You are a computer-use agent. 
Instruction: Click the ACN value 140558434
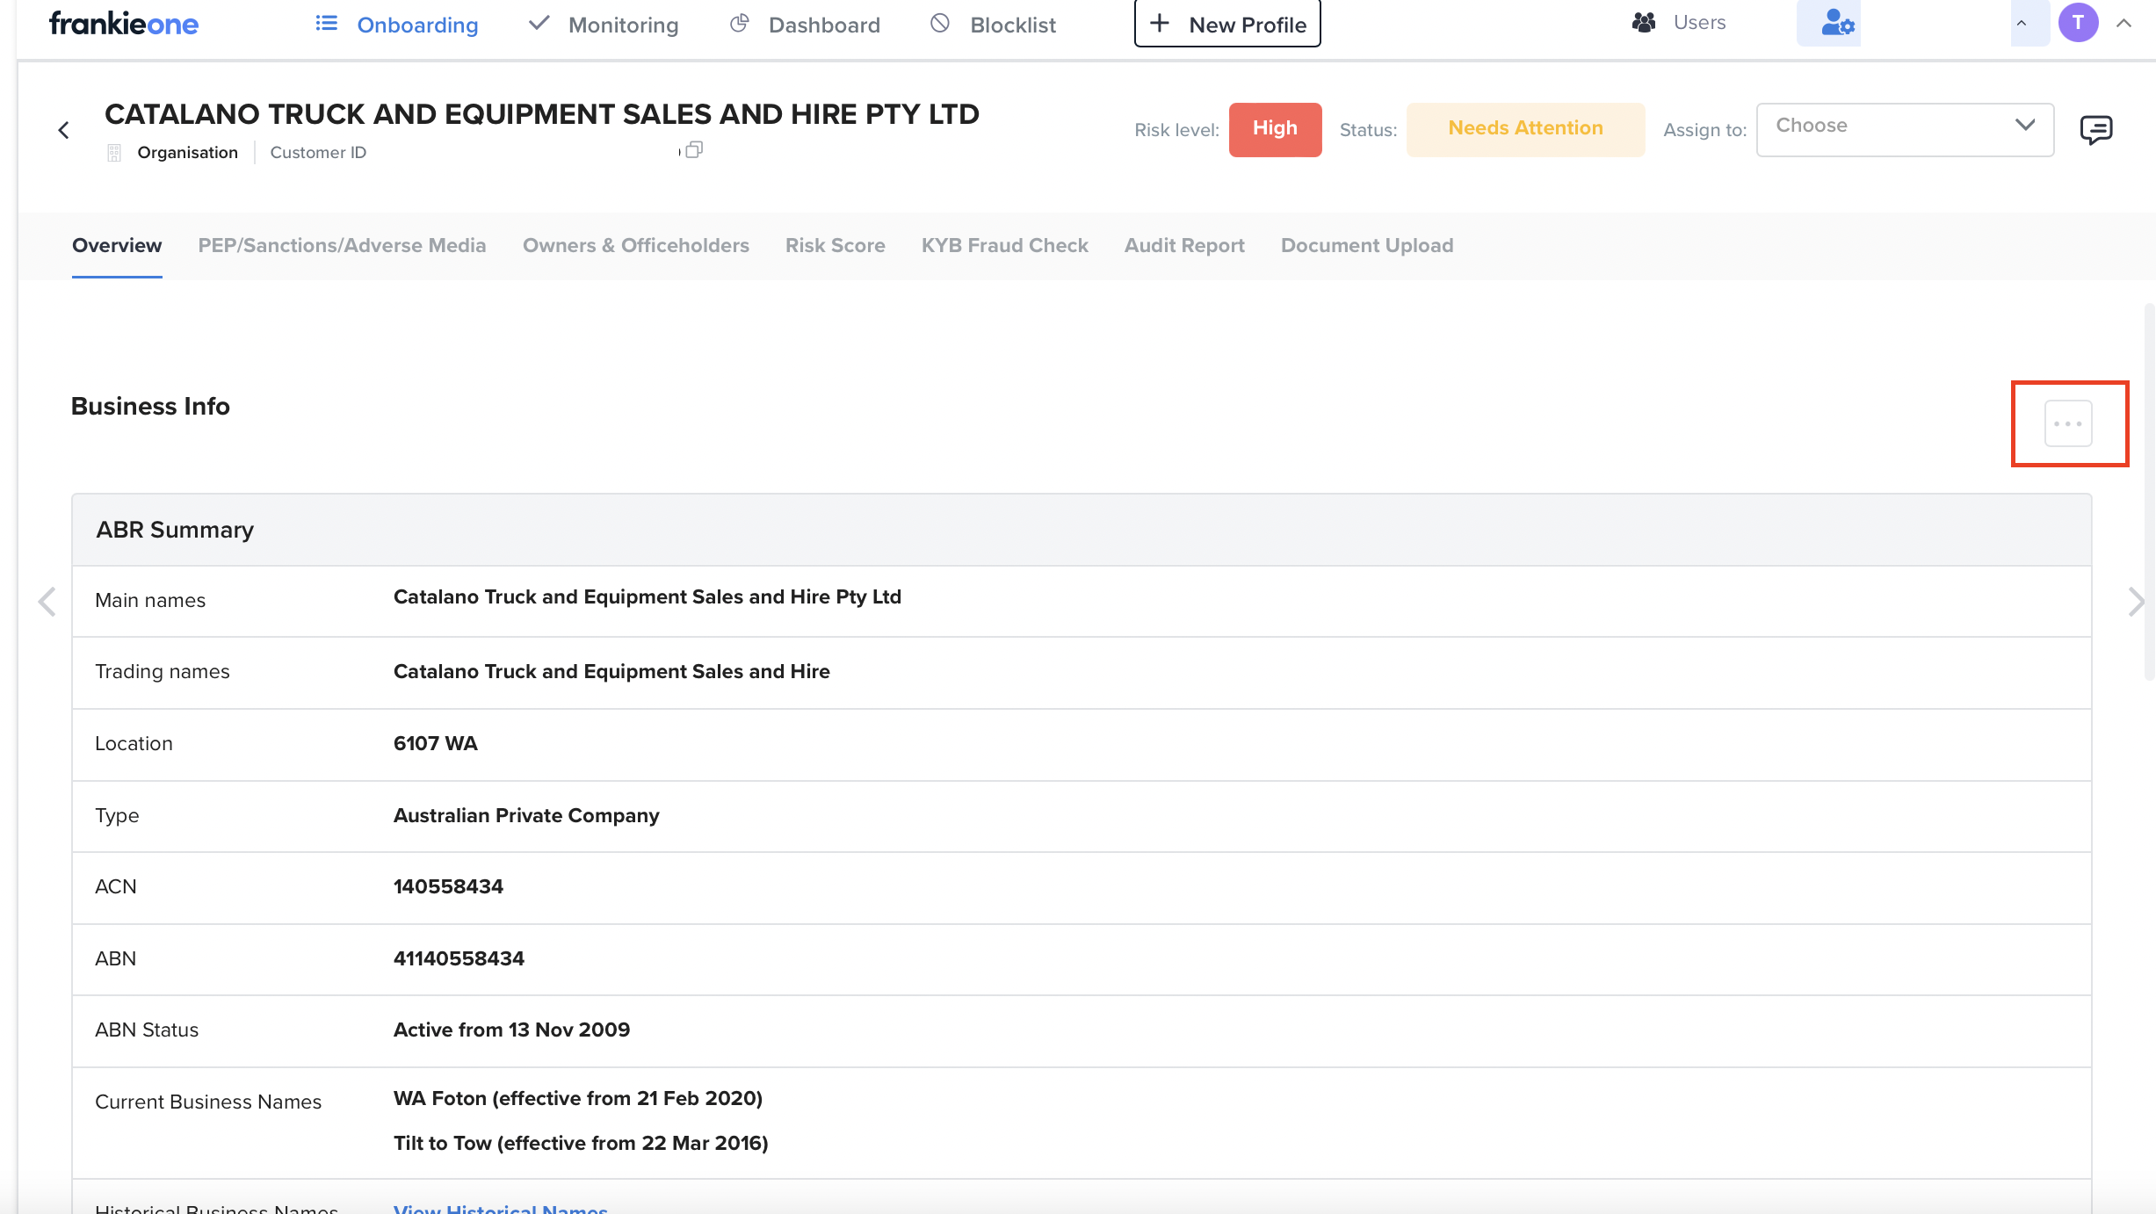point(448,886)
